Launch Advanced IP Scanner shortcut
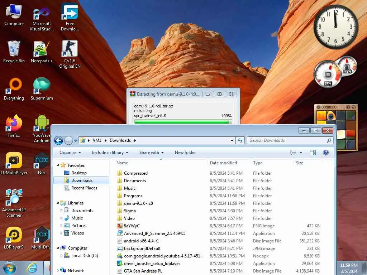 tap(14, 203)
